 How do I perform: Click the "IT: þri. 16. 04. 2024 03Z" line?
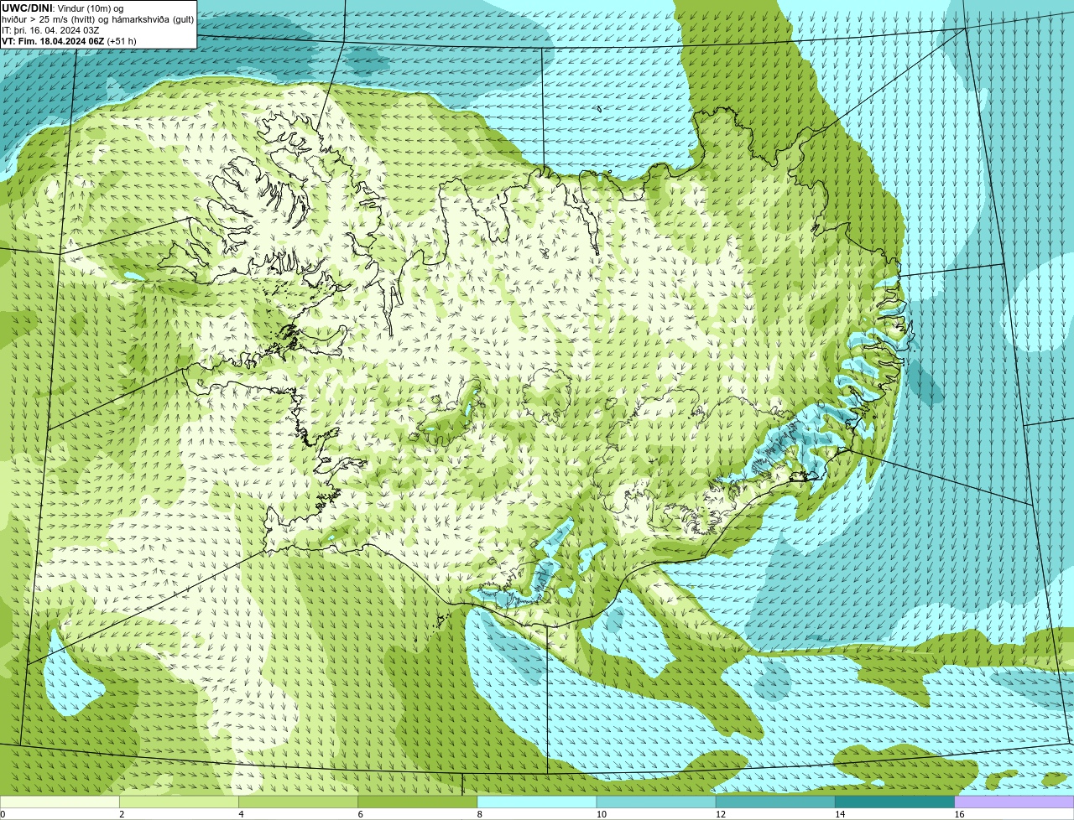coord(50,30)
